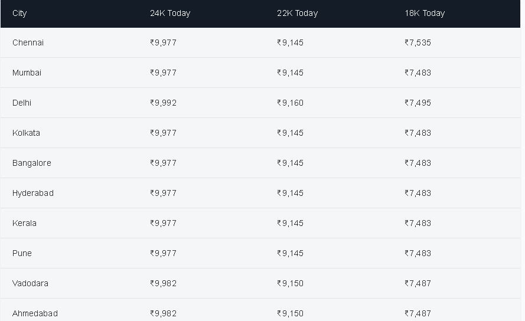Click the Pune city name
Image resolution: width=525 pixels, height=321 pixels.
tap(22, 253)
